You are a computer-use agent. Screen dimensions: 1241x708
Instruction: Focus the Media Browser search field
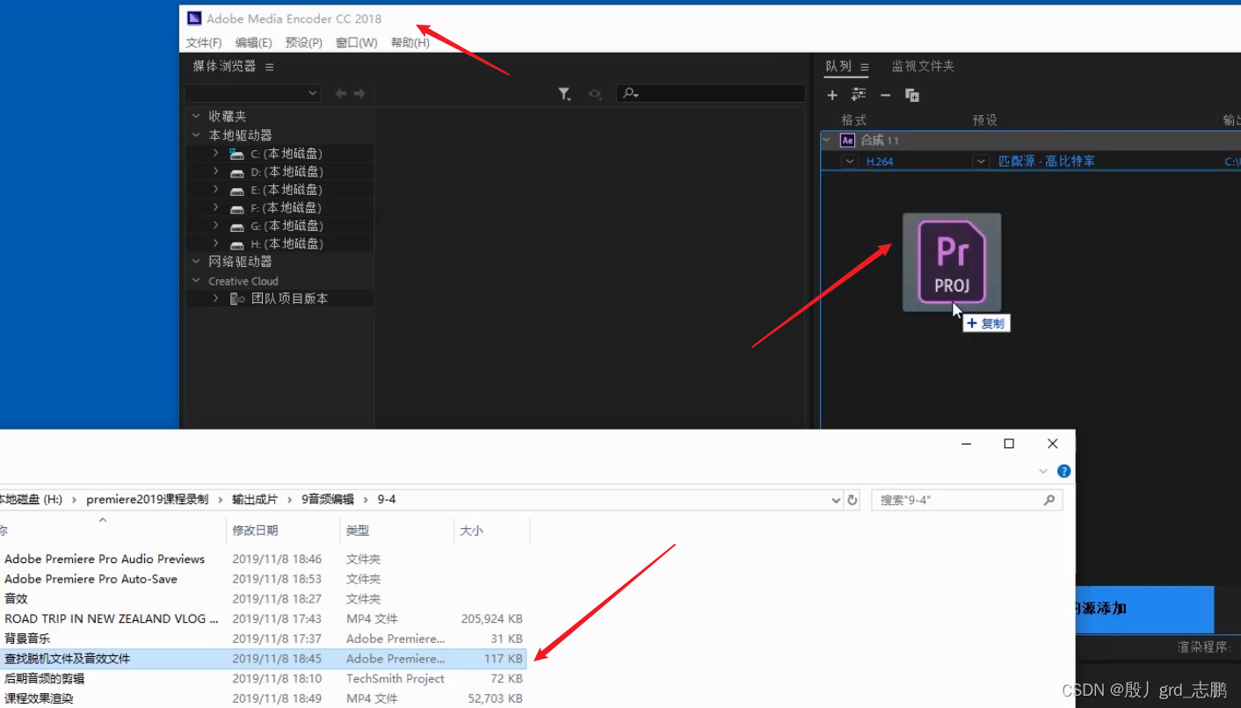point(711,93)
